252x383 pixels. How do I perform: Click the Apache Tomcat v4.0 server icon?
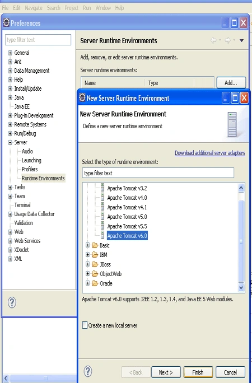(102, 198)
